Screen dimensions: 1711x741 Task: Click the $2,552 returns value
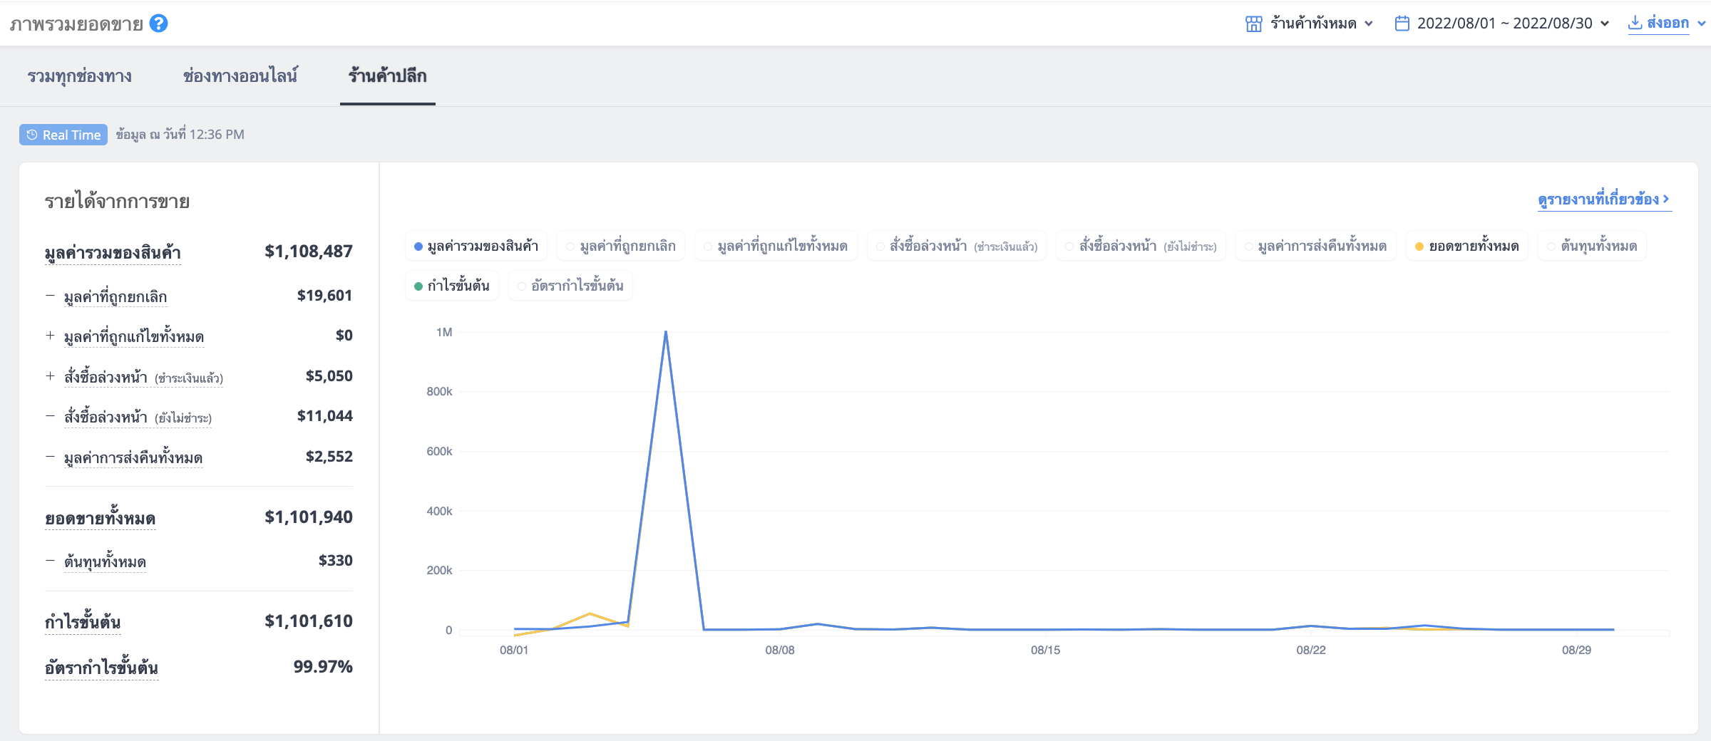click(329, 457)
